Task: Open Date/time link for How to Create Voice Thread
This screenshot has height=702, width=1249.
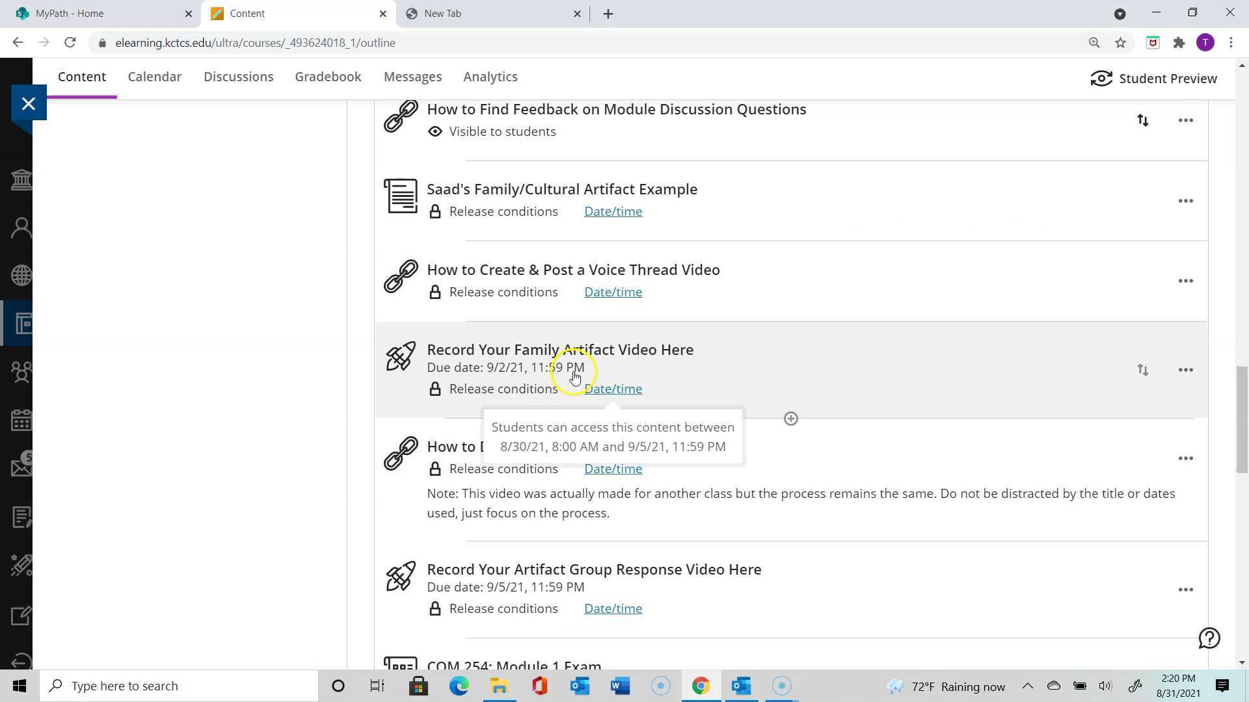Action: pos(612,292)
